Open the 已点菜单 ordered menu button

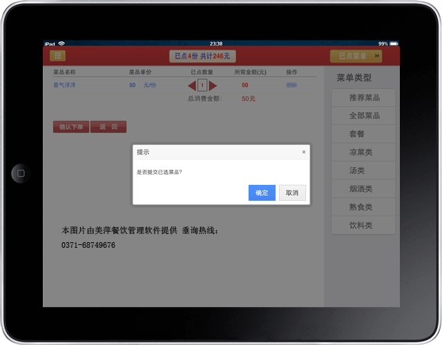click(356, 56)
